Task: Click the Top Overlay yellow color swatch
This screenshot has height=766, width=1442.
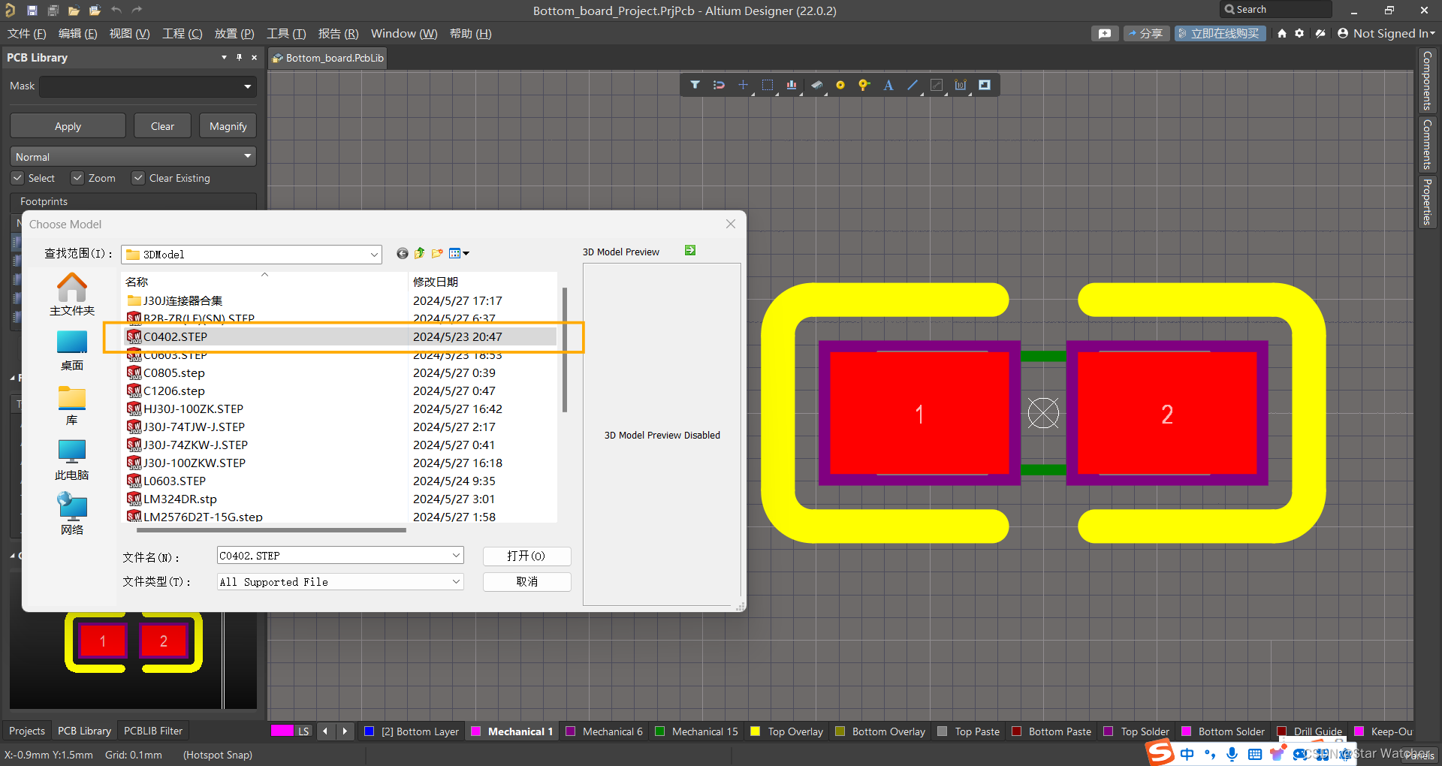Action: coord(756,731)
